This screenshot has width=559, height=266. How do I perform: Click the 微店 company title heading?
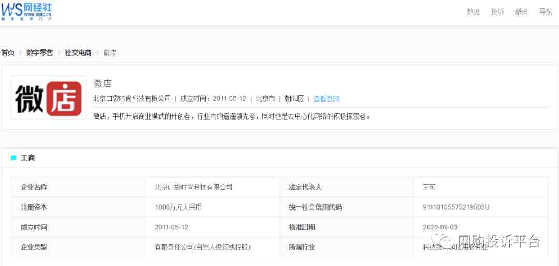pyautogui.click(x=102, y=84)
